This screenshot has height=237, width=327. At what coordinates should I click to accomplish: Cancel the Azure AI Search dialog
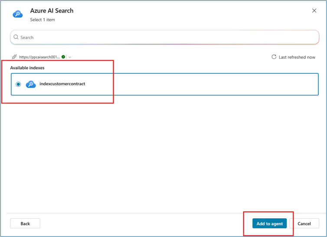(304, 224)
